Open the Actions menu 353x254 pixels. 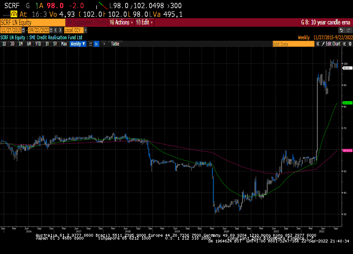tap(121, 23)
